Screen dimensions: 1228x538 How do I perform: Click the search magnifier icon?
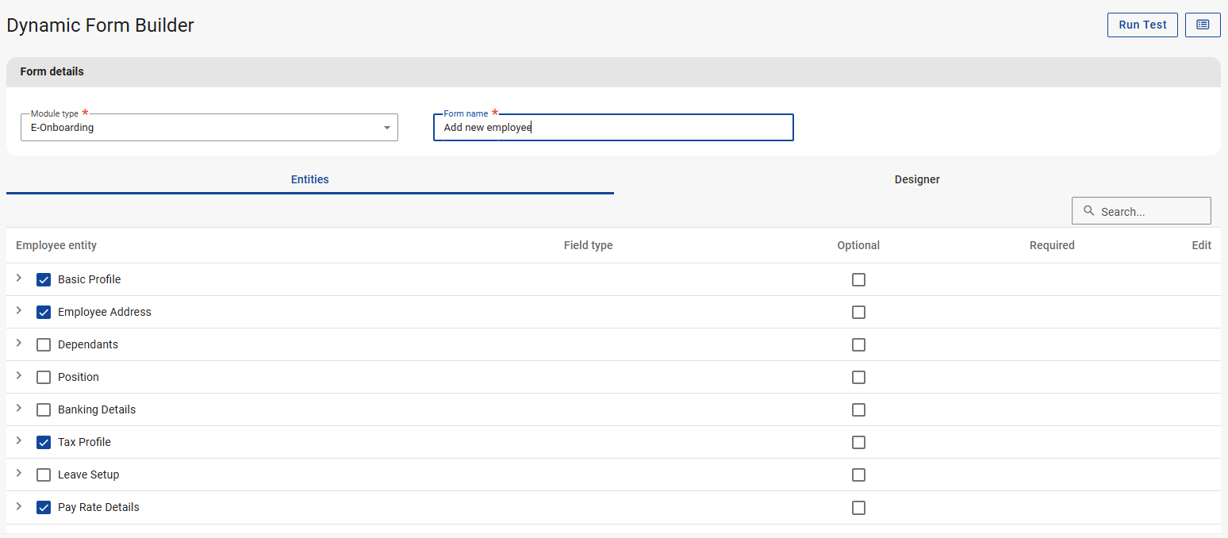point(1088,211)
